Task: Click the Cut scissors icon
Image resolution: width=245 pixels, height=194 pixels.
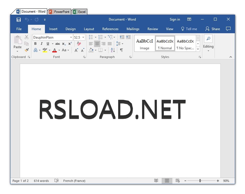Action: pyautogui.click(x=27, y=37)
